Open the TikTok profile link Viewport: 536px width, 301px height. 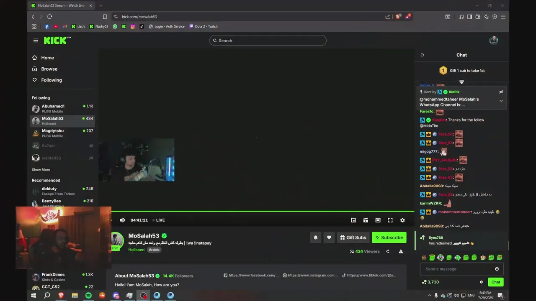click(x=369, y=275)
